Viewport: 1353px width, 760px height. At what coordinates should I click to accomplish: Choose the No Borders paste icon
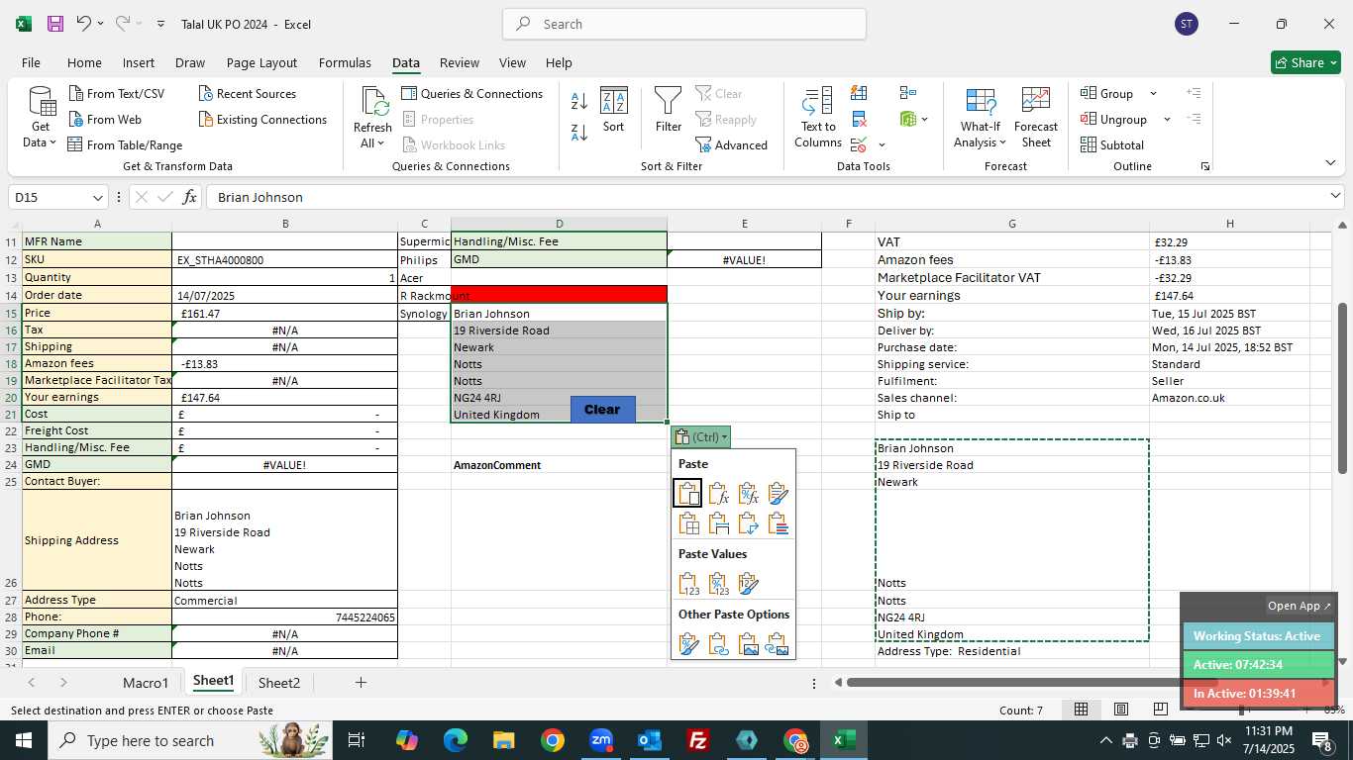[x=688, y=523]
